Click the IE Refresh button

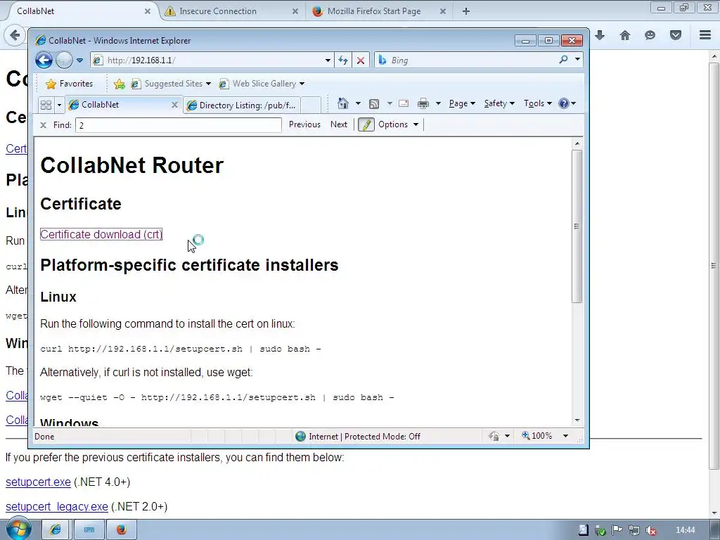pos(343,60)
